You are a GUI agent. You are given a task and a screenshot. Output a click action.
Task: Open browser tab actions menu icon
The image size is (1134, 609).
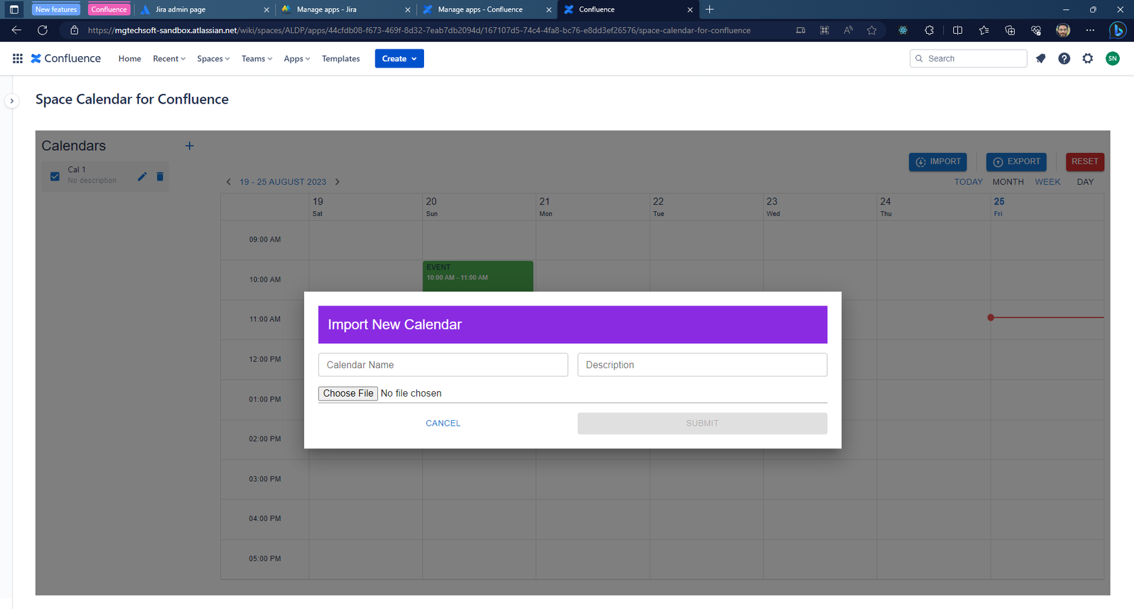14,9
